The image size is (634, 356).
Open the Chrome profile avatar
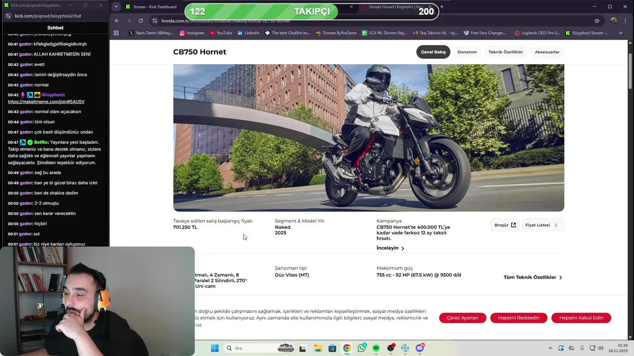coord(614,21)
